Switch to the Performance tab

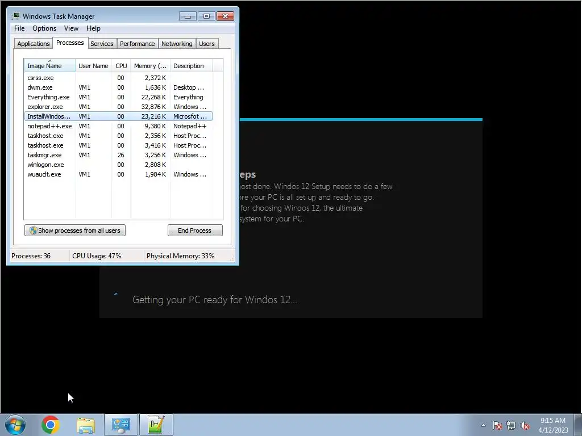pos(138,44)
